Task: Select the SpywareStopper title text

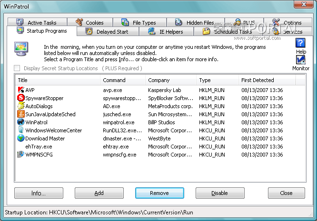Action: coord(44,98)
